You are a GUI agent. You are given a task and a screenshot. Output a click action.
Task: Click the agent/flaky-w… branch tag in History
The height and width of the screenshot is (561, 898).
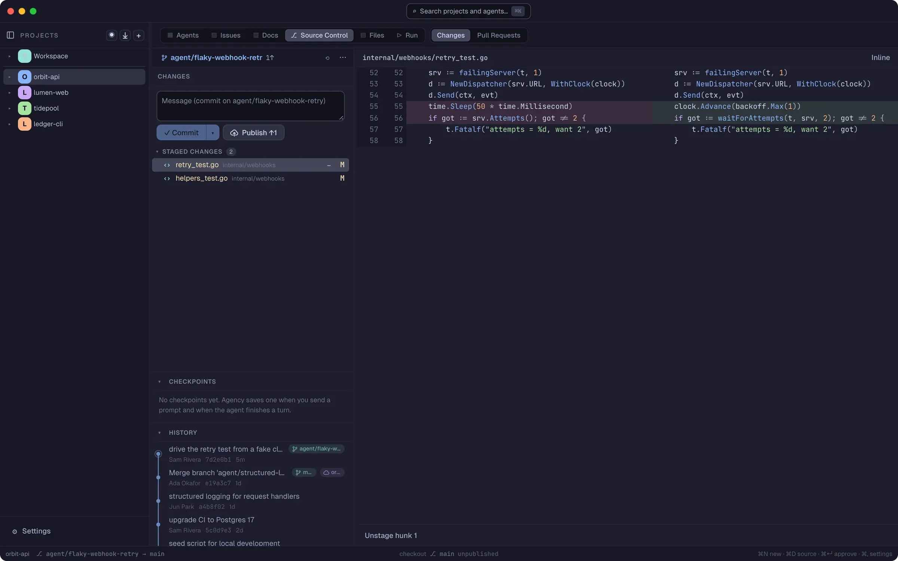coord(316,449)
